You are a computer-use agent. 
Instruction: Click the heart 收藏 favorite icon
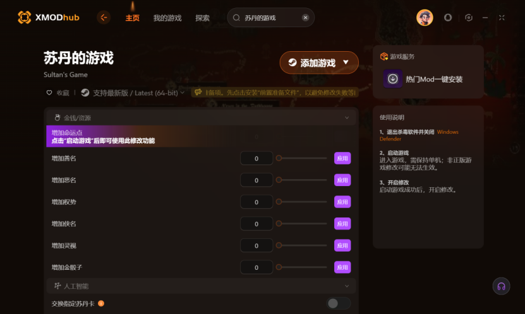coord(49,93)
